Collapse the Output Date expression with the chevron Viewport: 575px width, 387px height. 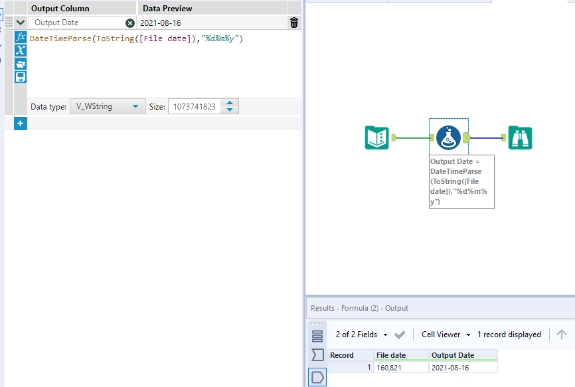[20, 22]
